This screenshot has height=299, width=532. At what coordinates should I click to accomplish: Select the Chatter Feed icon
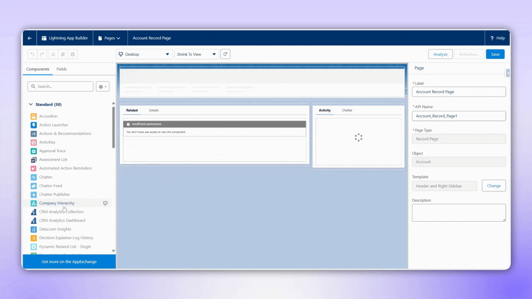34,186
